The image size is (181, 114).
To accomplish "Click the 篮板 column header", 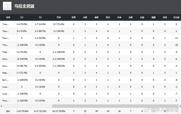I will (96, 17).
